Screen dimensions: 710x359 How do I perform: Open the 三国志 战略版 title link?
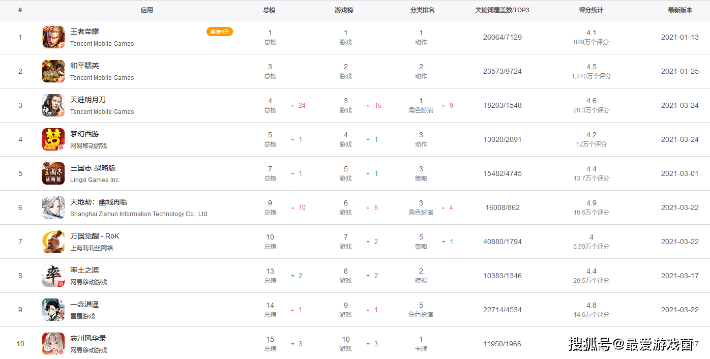(x=93, y=168)
